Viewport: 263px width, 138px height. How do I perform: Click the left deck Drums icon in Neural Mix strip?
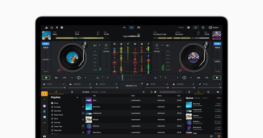(x=44, y=84)
